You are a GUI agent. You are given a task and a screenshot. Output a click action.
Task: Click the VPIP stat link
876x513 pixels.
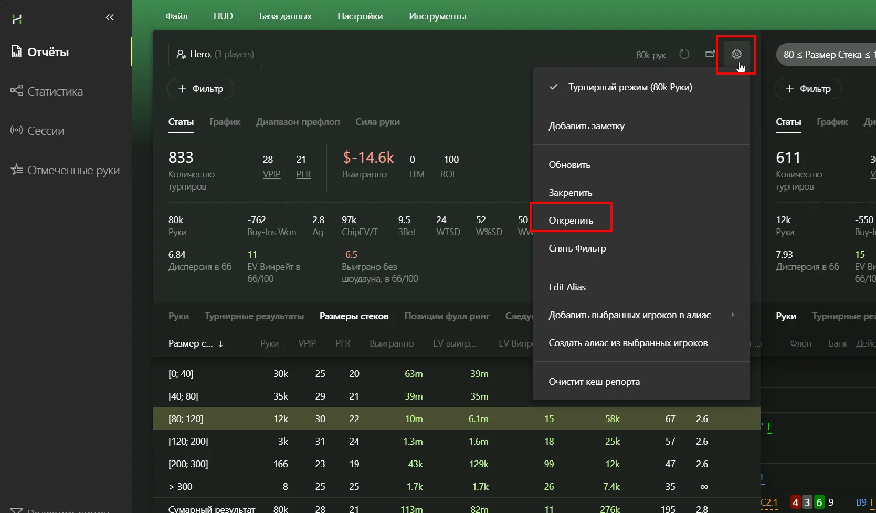(x=271, y=174)
